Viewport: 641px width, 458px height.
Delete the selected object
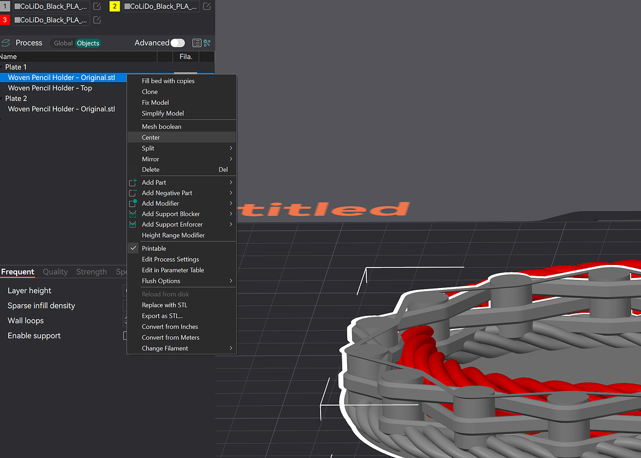(x=182, y=169)
